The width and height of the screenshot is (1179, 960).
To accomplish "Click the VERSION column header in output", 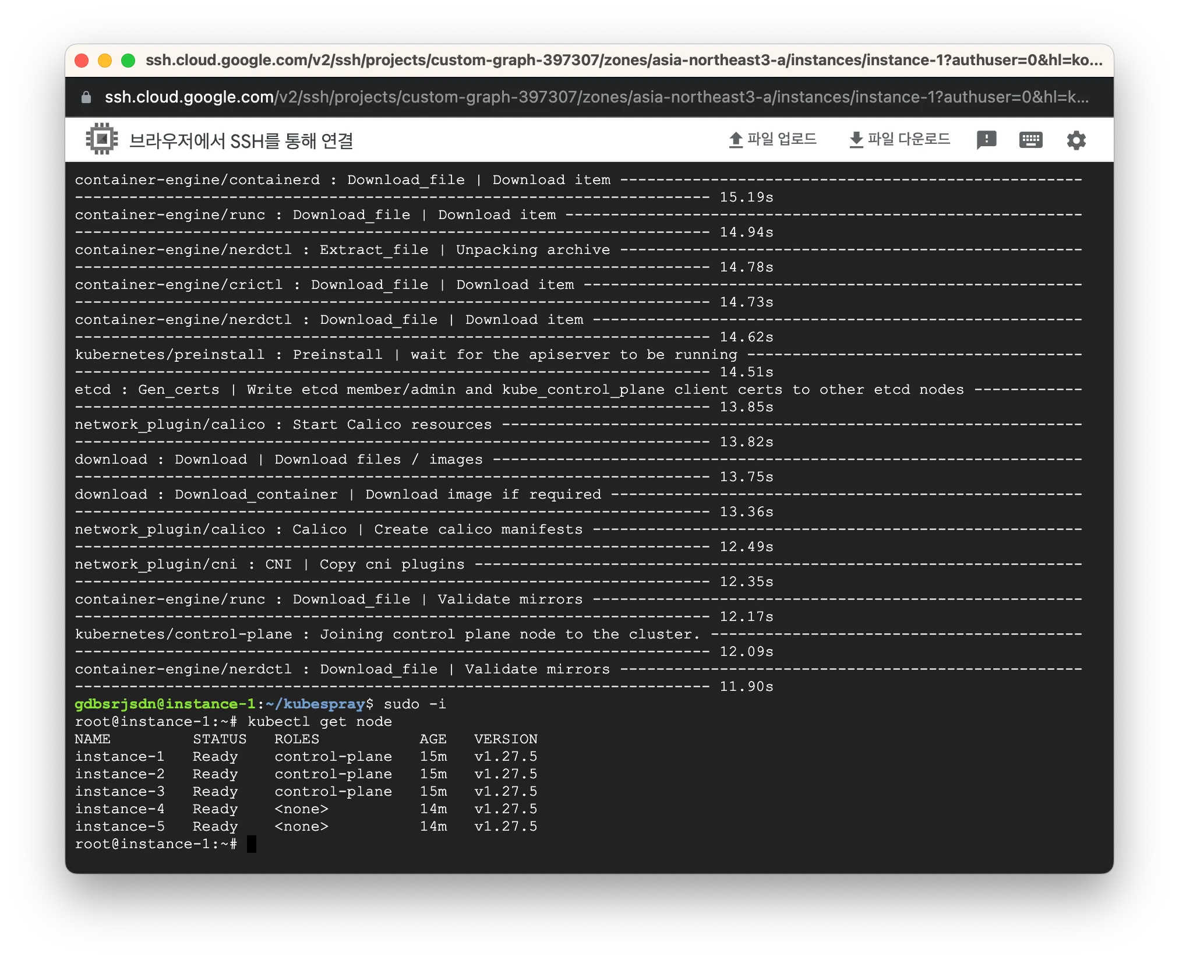I will [x=505, y=739].
